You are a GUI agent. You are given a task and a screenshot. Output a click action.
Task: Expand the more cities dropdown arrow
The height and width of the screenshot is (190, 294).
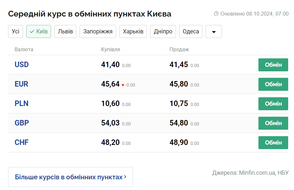(214, 31)
